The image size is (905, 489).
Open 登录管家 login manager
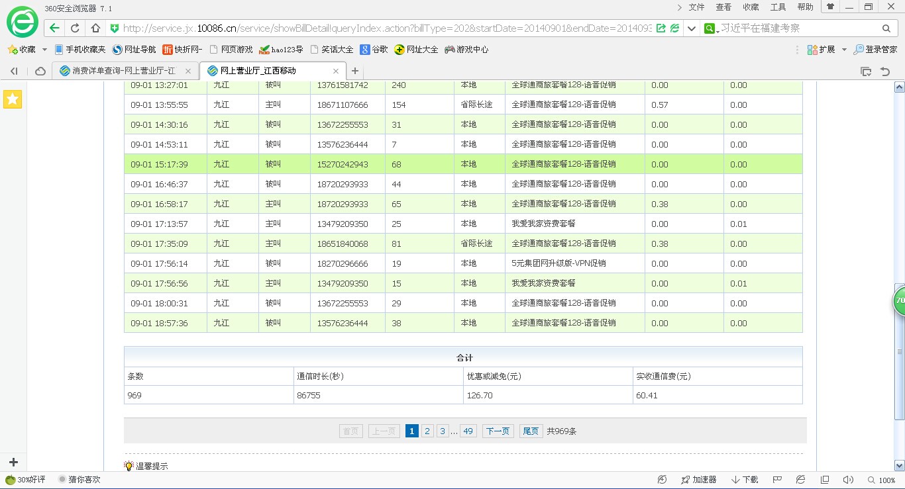pyautogui.click(x=875, y=50)
